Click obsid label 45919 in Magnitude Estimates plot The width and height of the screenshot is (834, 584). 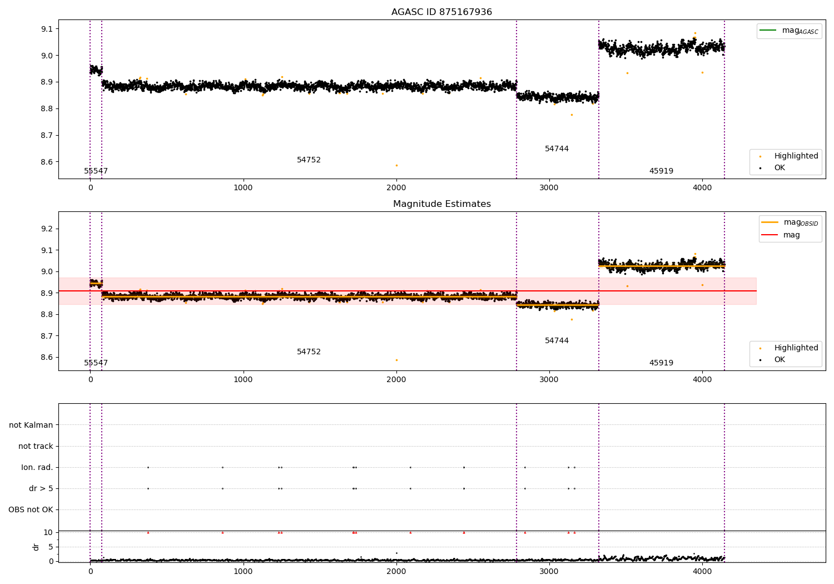pyautogui.click(x=661, y=363)
